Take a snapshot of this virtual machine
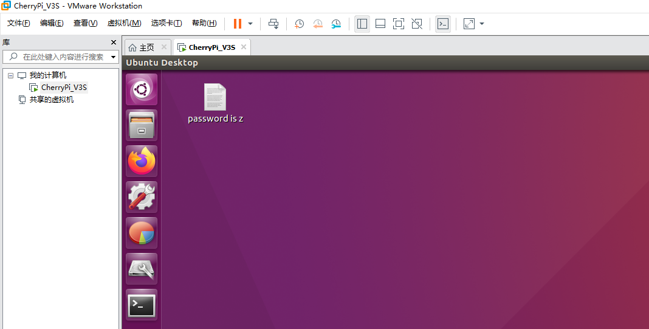Screen dimensions: 649x329 click(299, 24)
